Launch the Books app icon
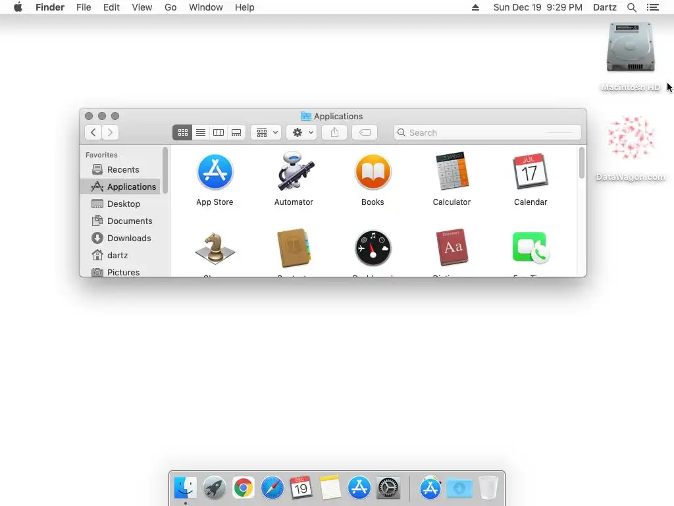The width and height of the screenshot is (674, 506). (373, 172)
